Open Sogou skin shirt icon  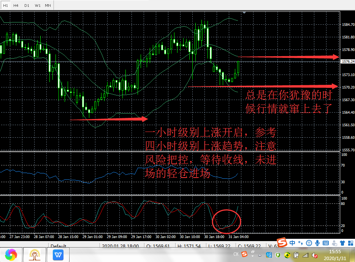pos(342,243)
